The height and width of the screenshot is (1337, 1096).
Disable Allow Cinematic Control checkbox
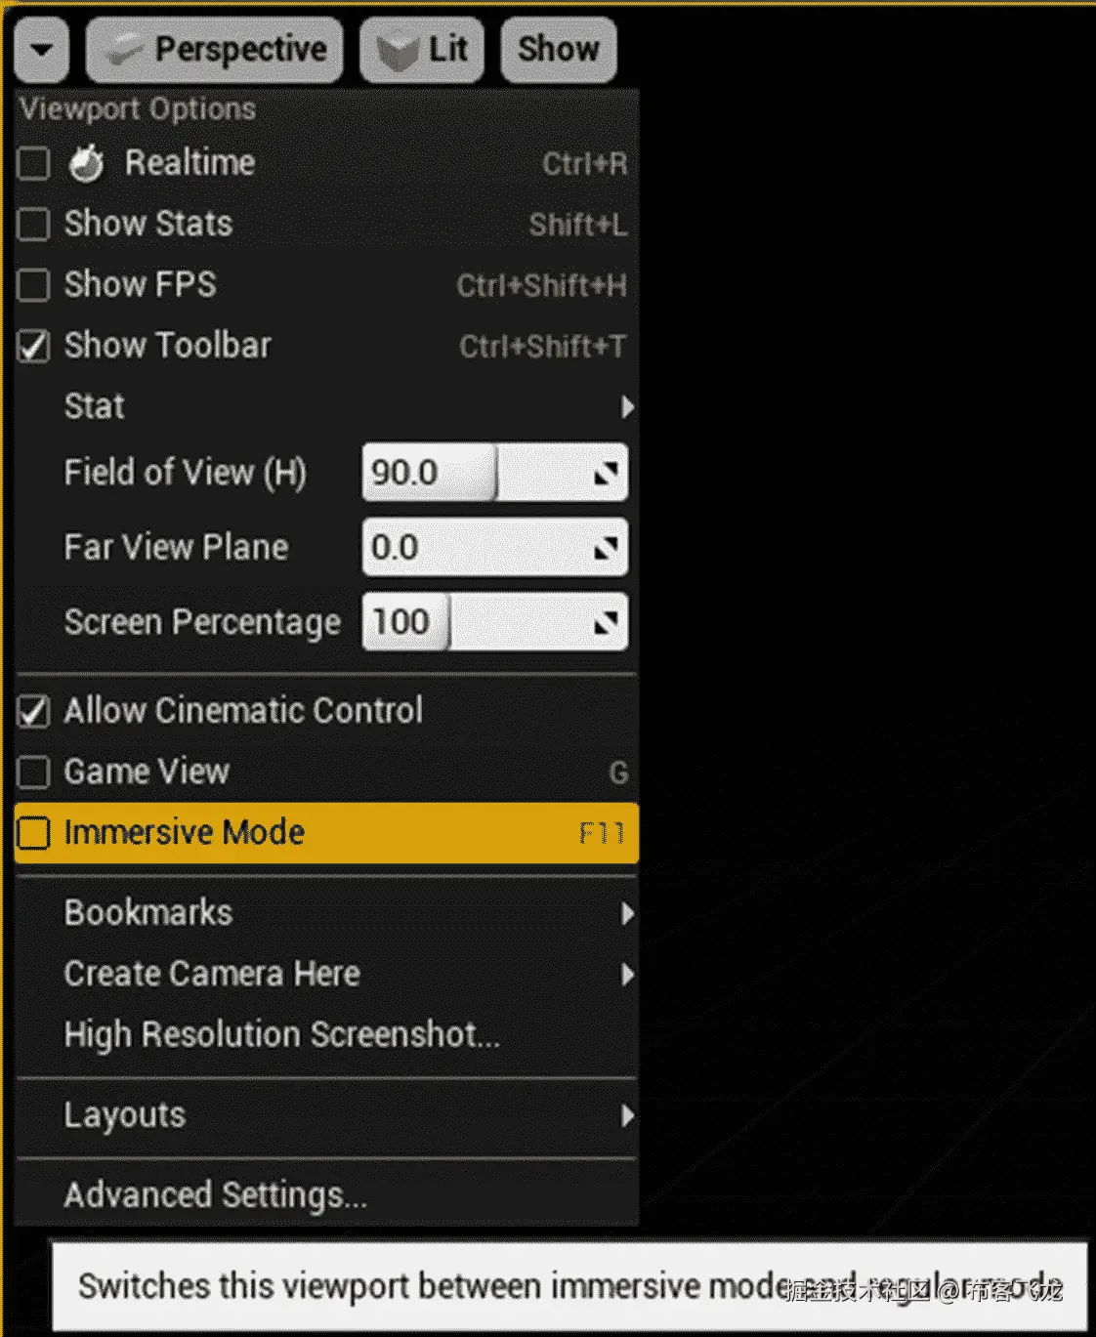[x=33, y=712]
